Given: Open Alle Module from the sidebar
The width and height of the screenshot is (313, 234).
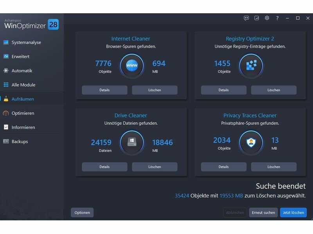Looking at the screenshot, I should tap(23, 85).
